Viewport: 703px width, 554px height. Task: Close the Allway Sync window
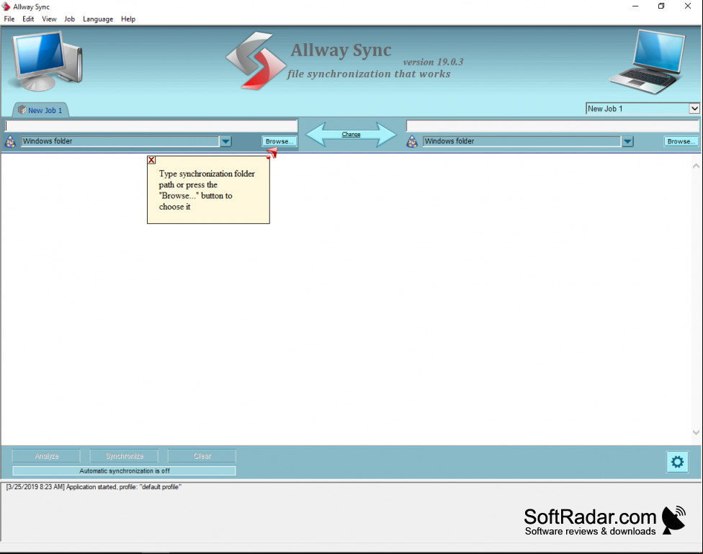click(x=688, y=6)
